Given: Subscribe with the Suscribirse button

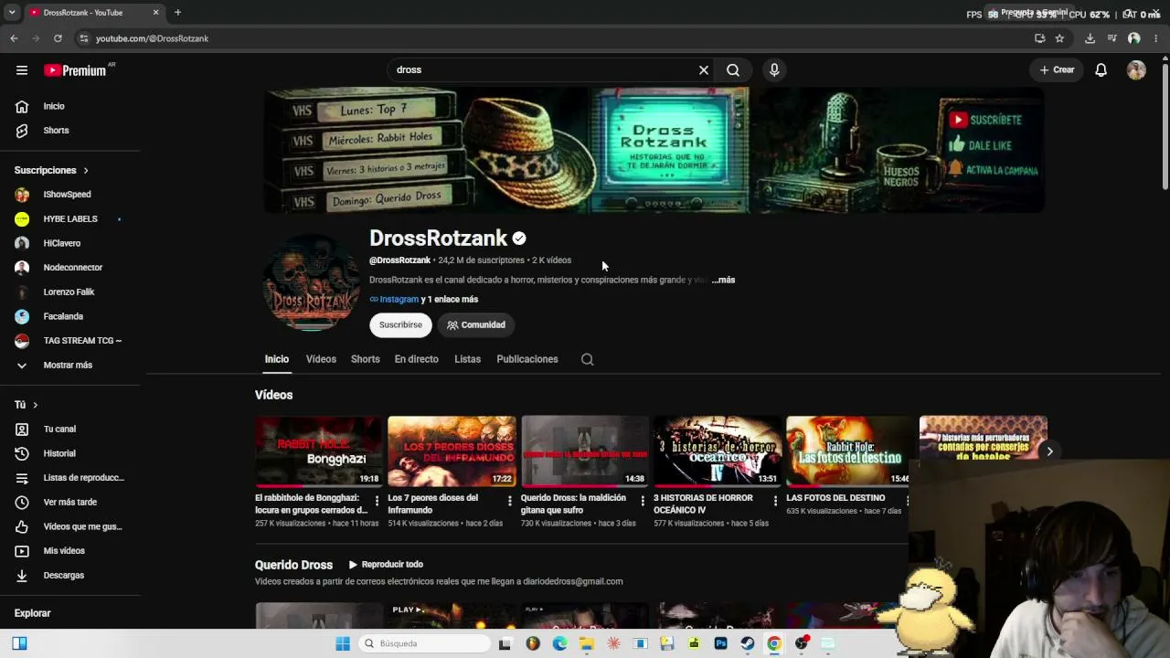Looking at the screenshot, I should (400, 324).
